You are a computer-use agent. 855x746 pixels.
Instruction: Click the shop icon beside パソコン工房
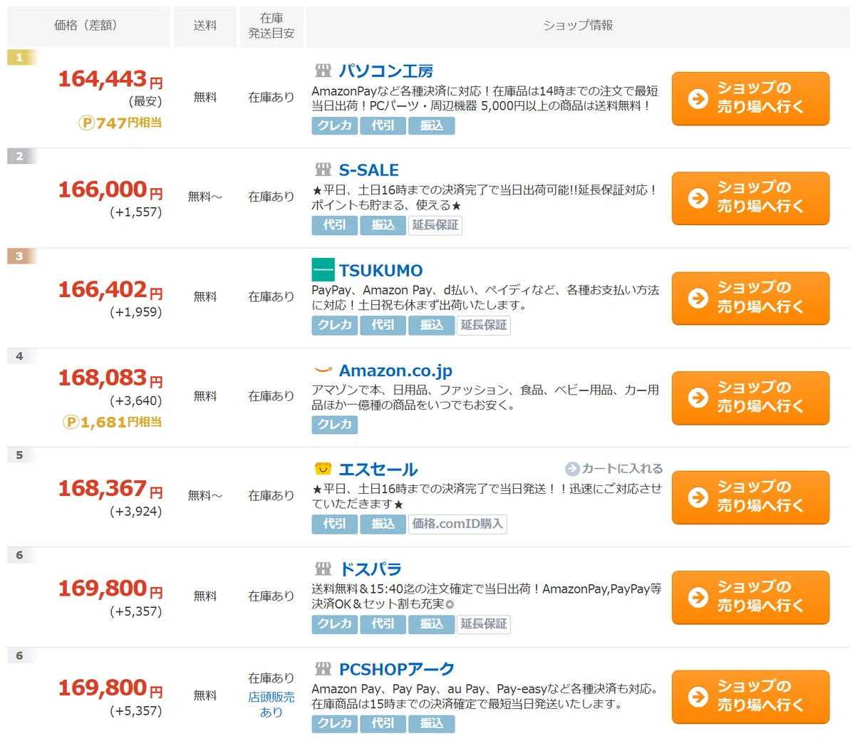[x=323, y=71]
